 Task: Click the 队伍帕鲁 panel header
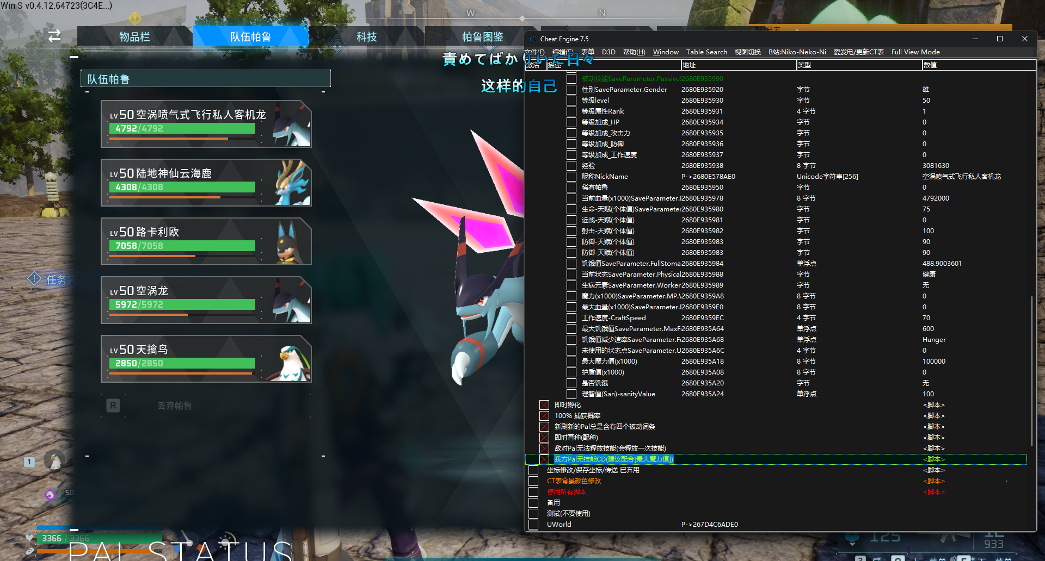tap(206, 79)
